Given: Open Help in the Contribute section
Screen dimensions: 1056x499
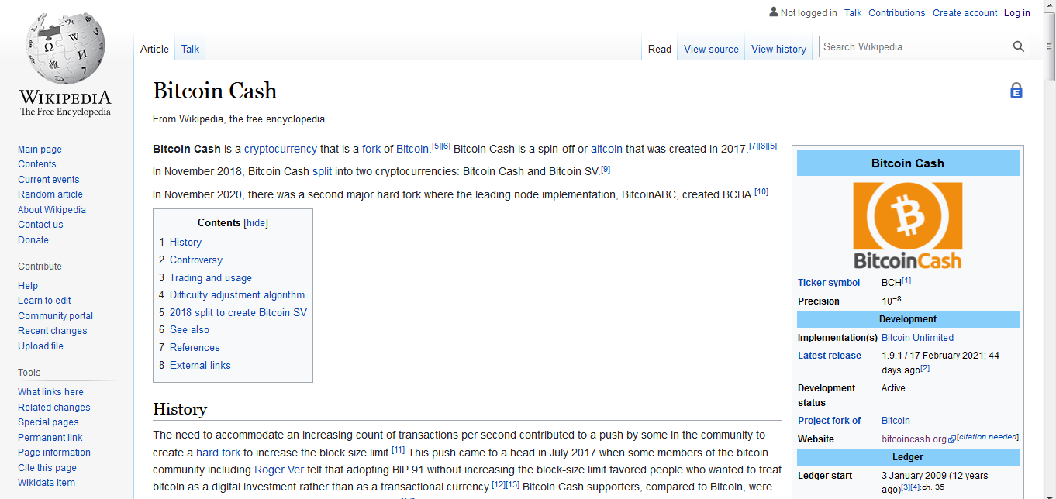Looking at the screenshot, I should point(28,286).
